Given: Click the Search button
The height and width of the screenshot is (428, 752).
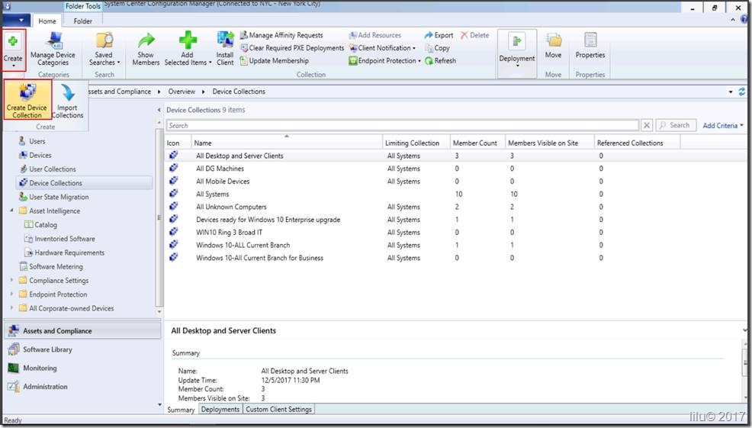Looking at the screenshot, I should [675, 125].
